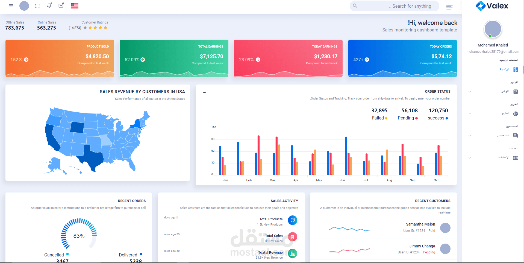
Task: Open the Order Status ellipsis options
Action: (204, 93)
